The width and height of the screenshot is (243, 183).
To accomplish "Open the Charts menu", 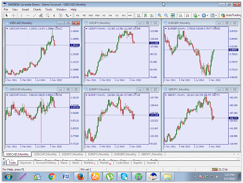I will pyautogui.click(x=37, y=9).
